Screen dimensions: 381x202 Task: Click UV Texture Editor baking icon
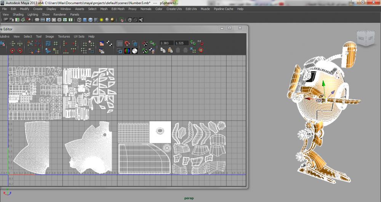click(145, 43)
